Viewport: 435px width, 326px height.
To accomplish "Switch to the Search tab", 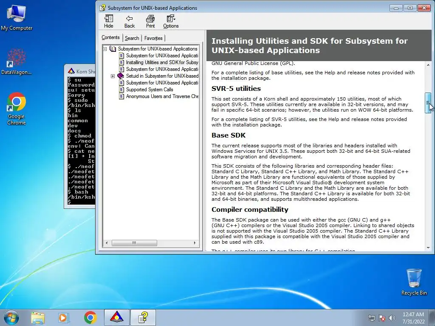I will point(132,38).
